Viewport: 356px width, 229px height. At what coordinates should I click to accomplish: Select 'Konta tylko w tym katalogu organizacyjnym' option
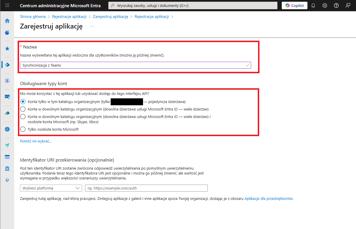click(23, 102)
